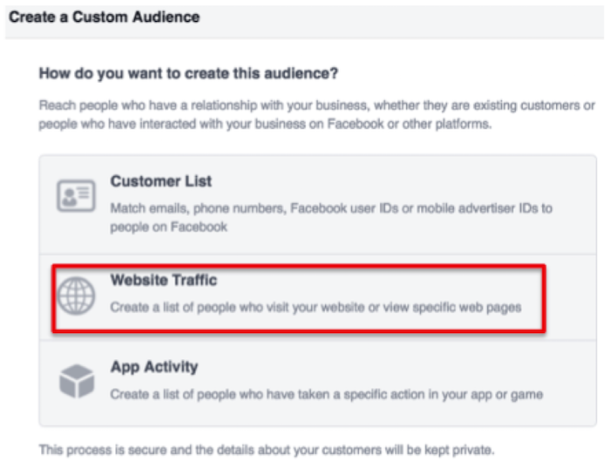Select the Customer List option title
This screenshot has height=468, width=610.
pos(161,181)
